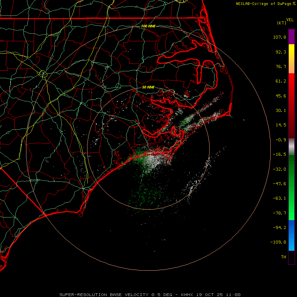
Task: Click the blue segment of the color bar
Action: click(x=291, y=235)
